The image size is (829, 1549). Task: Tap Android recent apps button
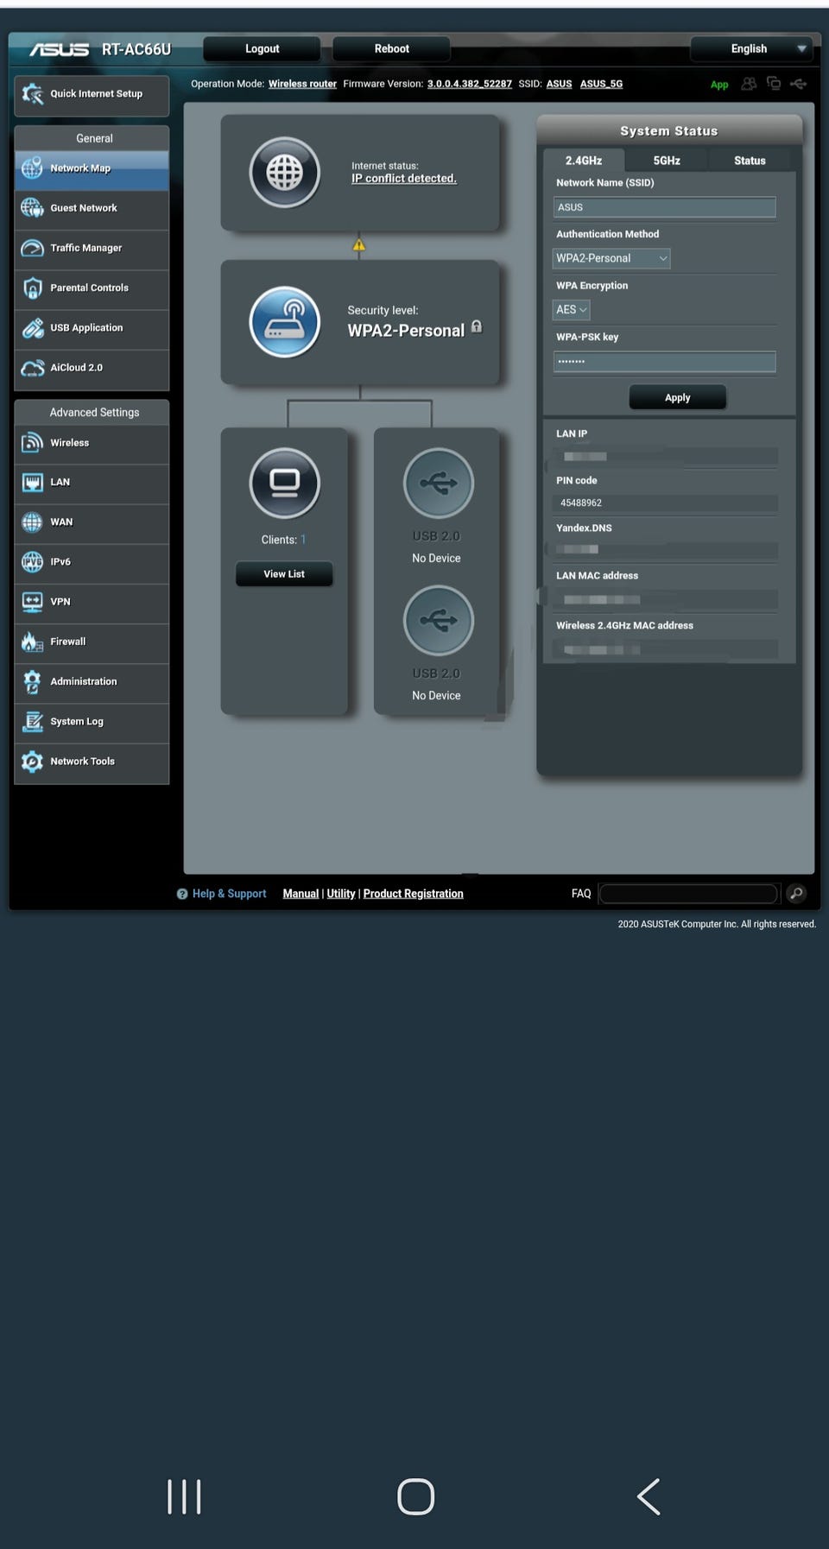(x=184, y=1496)
